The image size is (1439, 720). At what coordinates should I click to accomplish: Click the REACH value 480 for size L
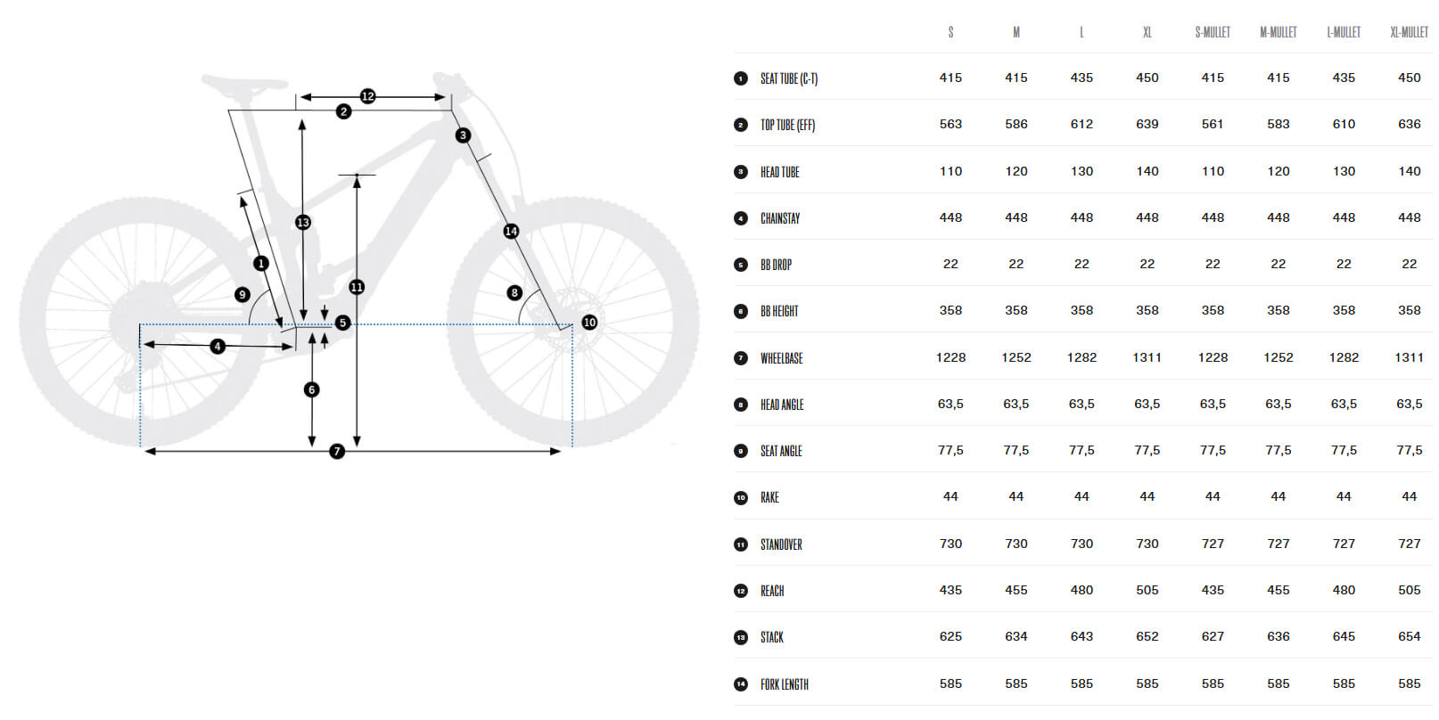click(1081, 590)
